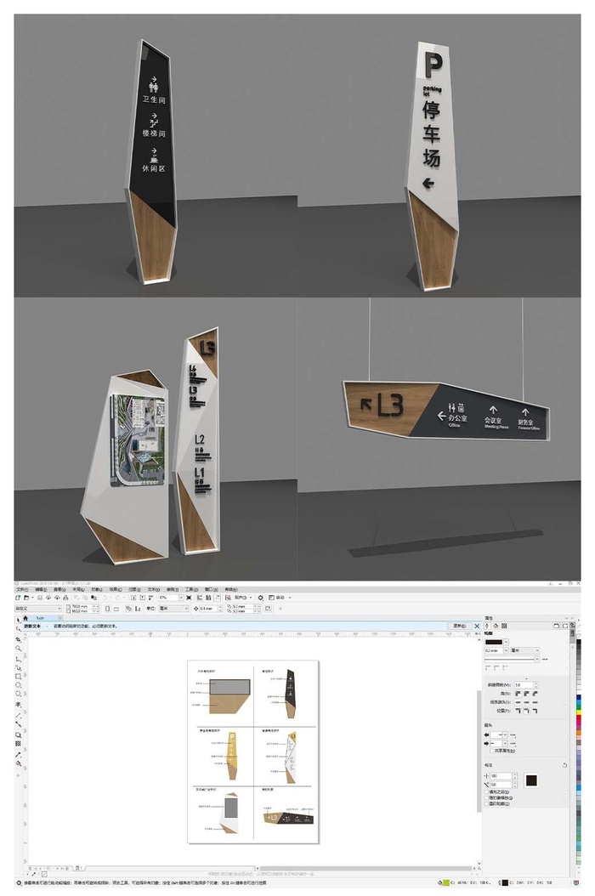The height and width of the screenshot is (896, 595).
Task: Close the update text notification bar
Action: pos(477,627)
